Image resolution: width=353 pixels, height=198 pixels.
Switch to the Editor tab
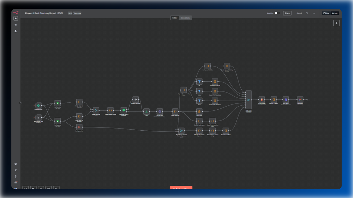(175, 18)
